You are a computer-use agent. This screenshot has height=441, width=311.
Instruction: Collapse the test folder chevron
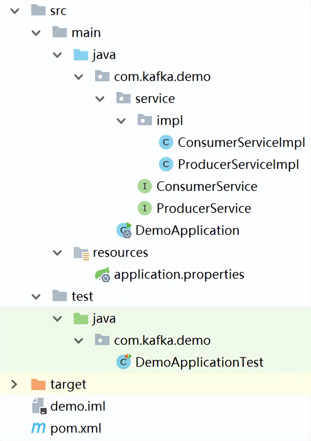(36, 297)
